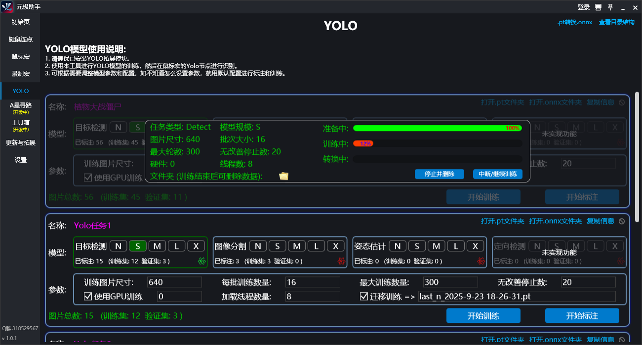
Task: Click the red atom icon on 图像分割 panel
Action: [x=341, y=261]
